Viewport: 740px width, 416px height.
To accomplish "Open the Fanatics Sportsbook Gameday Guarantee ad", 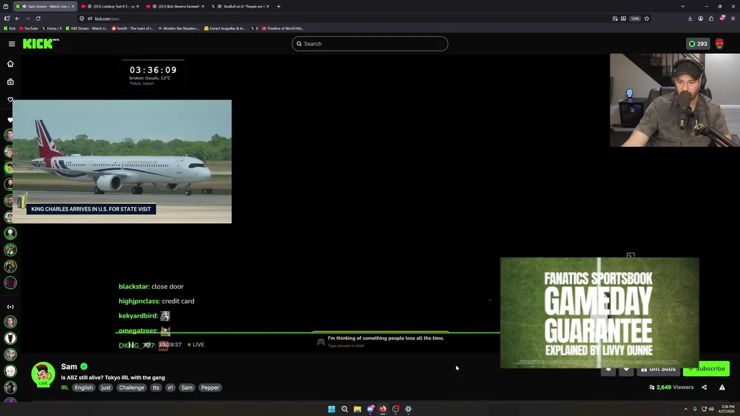I will point(600,313).
